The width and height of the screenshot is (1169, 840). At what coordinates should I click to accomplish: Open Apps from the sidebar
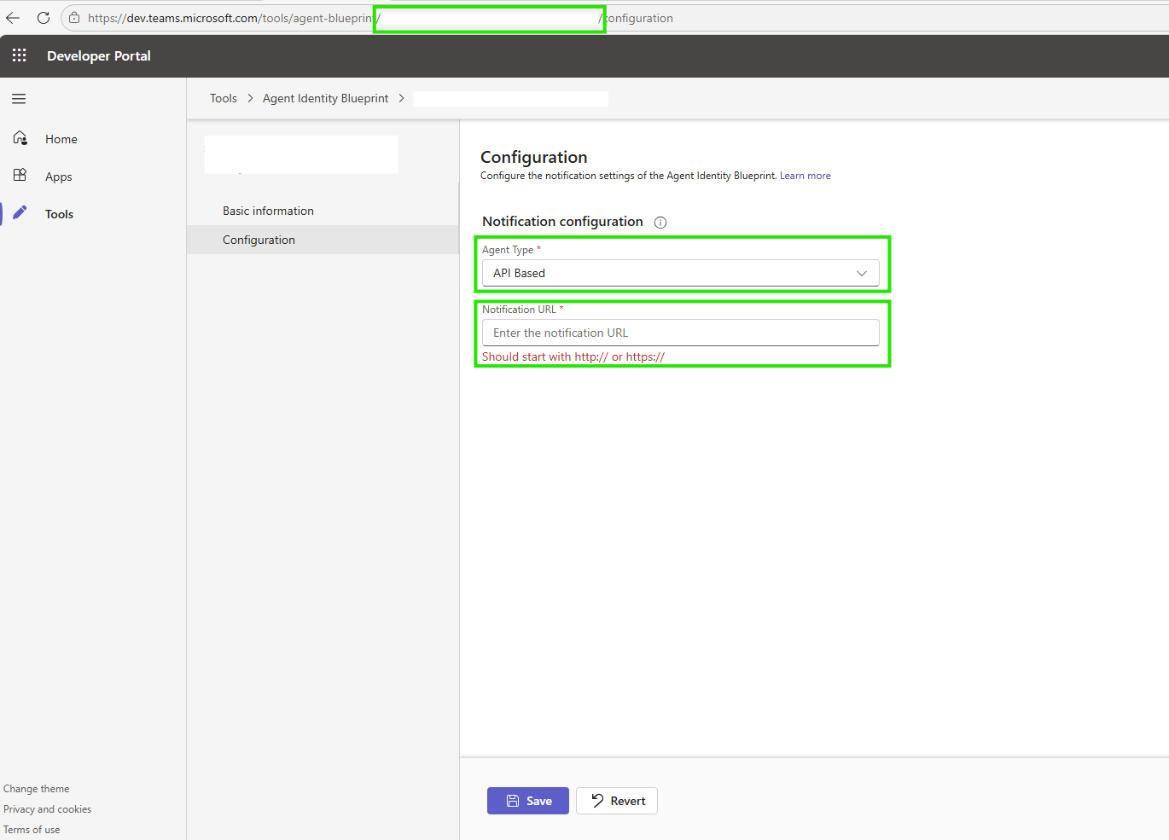[58, 176]
